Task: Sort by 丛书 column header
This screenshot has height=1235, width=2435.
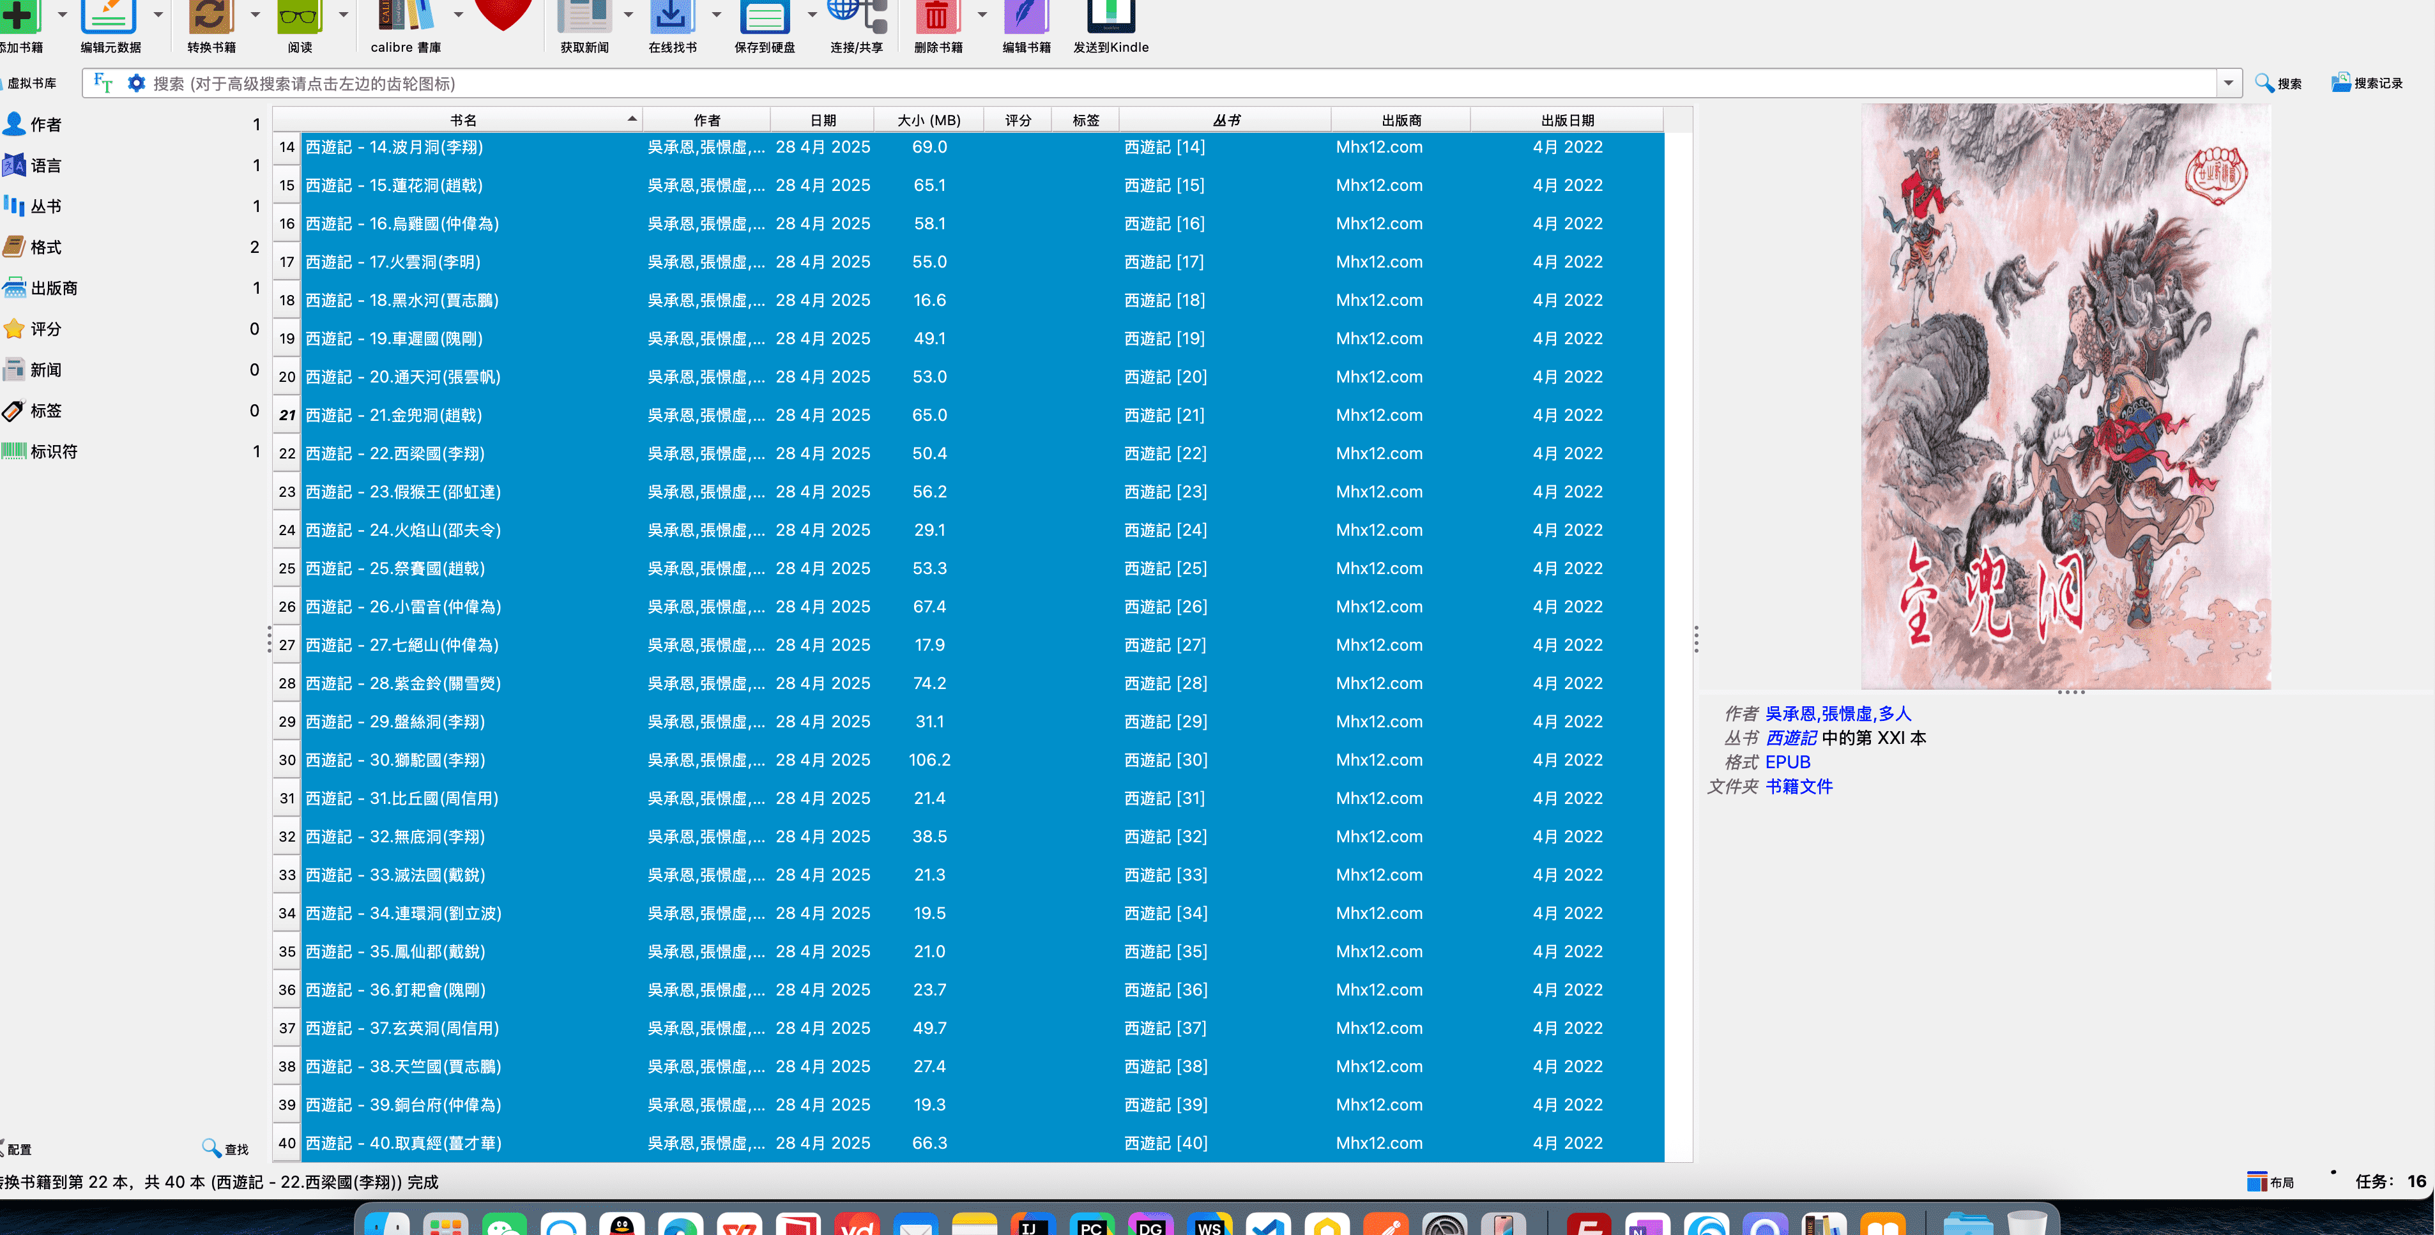Action: click(x=1226, y=120)
